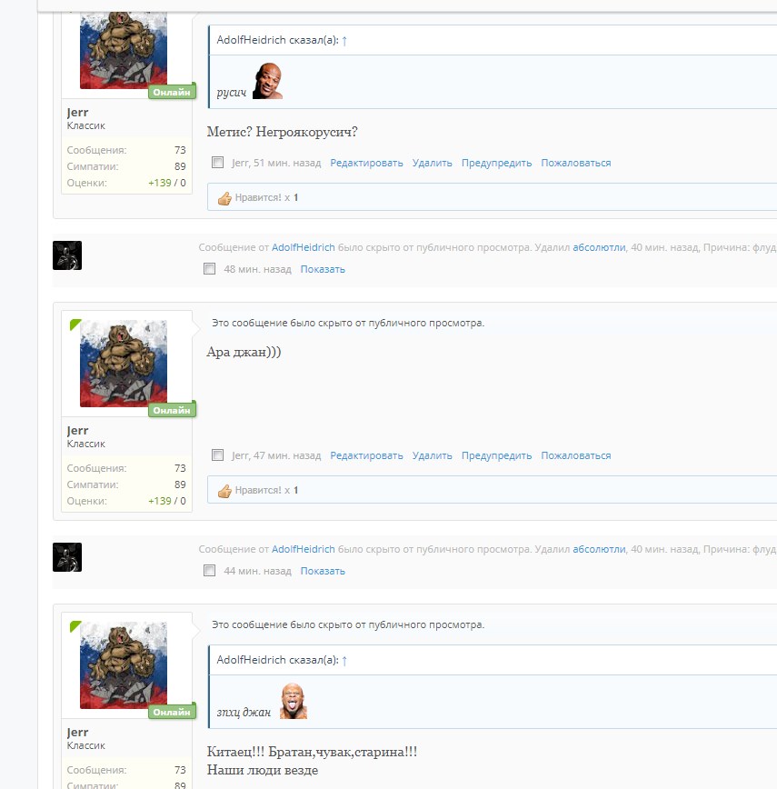Follow the arrow after "AdolfHeidrich сказал(а):" in the "зпхц джан" quote
The image size is (777, 789).
(x=344, y=660)
